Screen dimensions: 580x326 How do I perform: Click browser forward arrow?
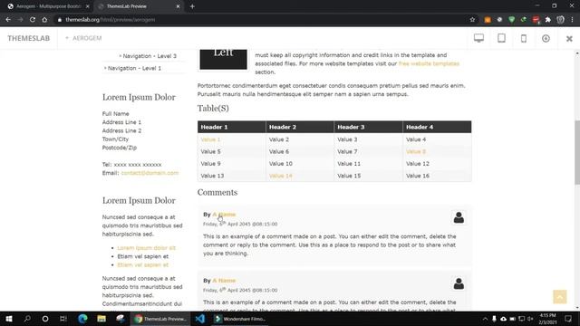pos(20,20)
